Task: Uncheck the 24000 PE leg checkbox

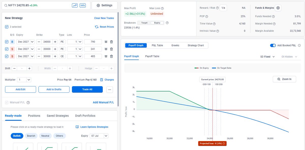Action: 7,42
